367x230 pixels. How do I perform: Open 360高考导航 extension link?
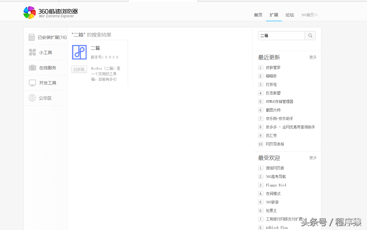276,177
